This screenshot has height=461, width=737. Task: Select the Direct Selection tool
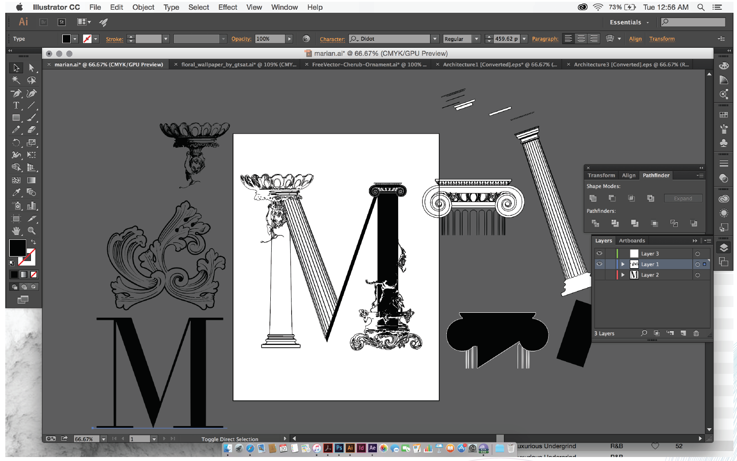[31, 68]
